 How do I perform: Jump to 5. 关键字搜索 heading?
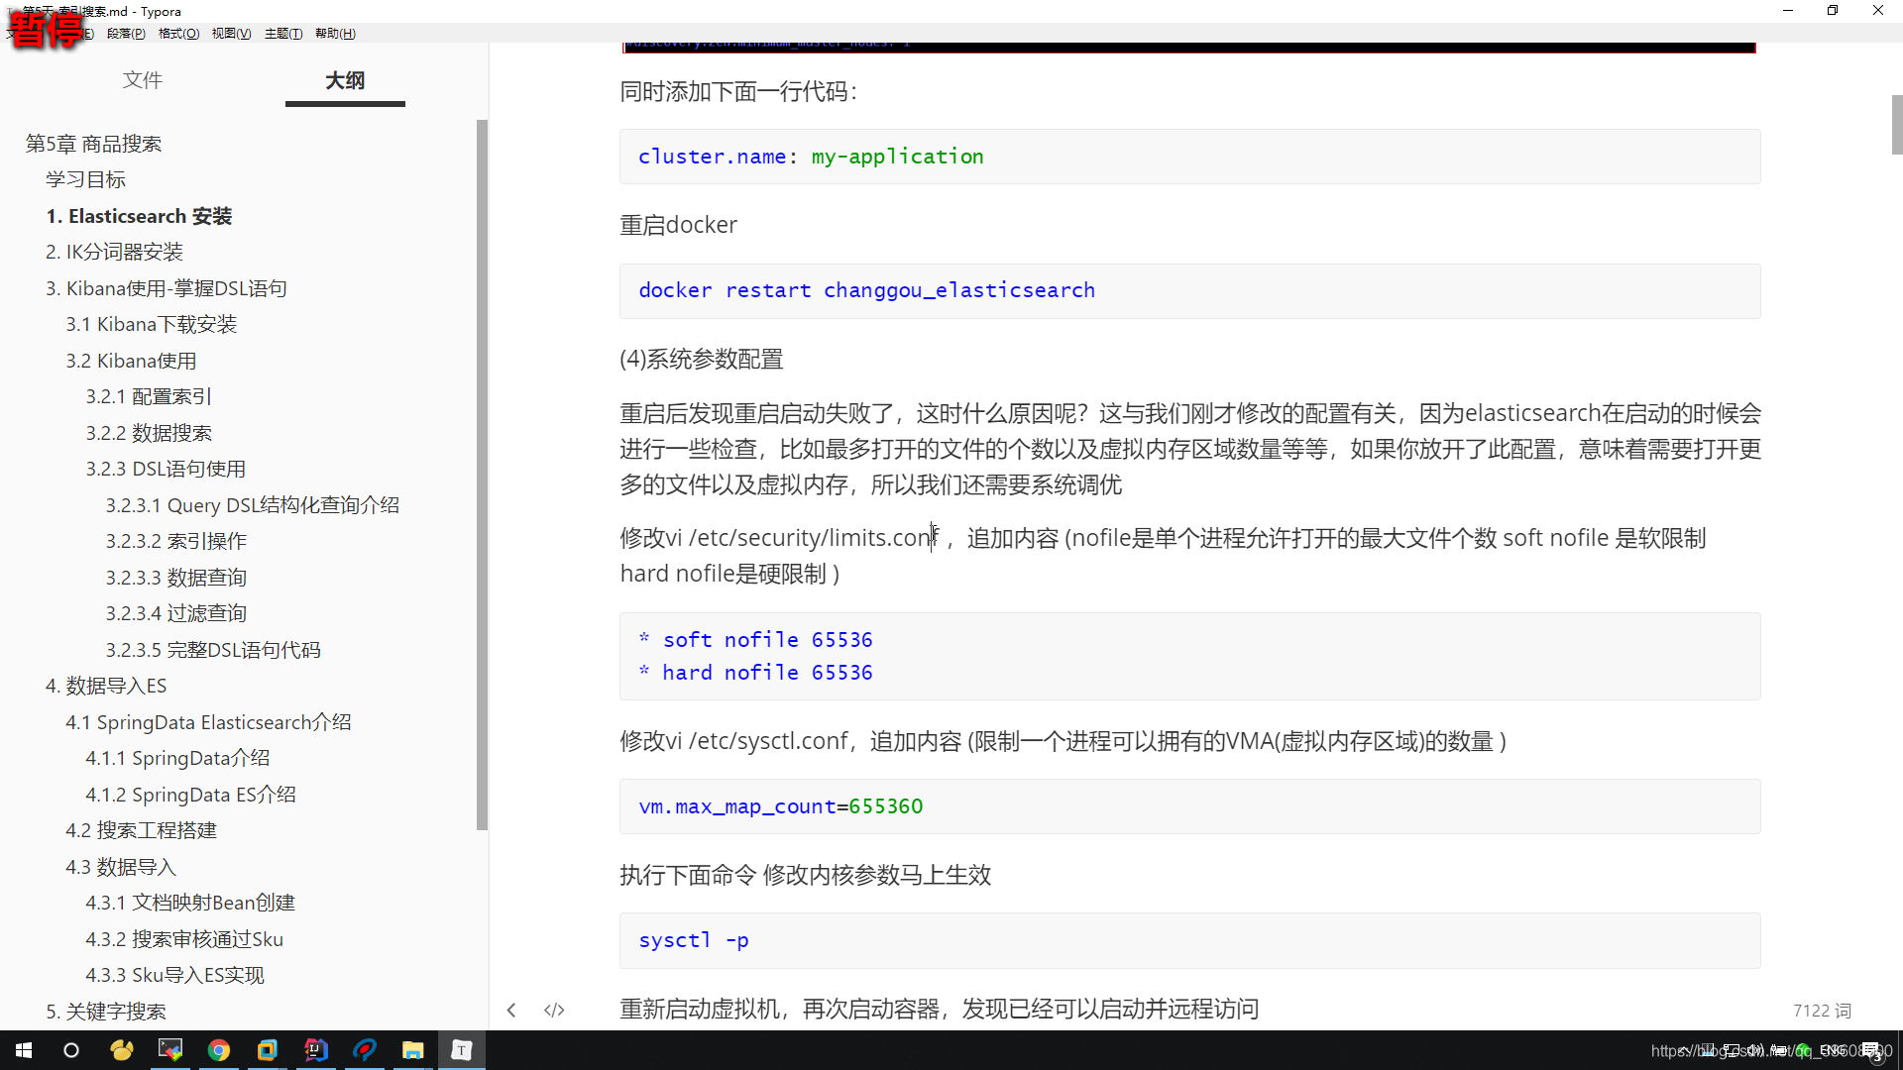click(106, 1012)
